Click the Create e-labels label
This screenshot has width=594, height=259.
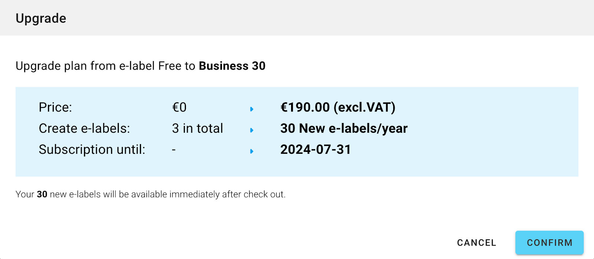pos(84,129)
